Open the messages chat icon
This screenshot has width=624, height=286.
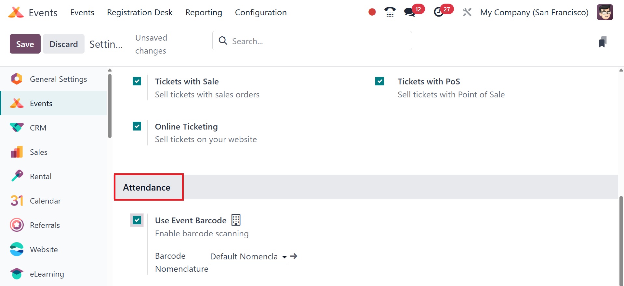pos(409,12)
